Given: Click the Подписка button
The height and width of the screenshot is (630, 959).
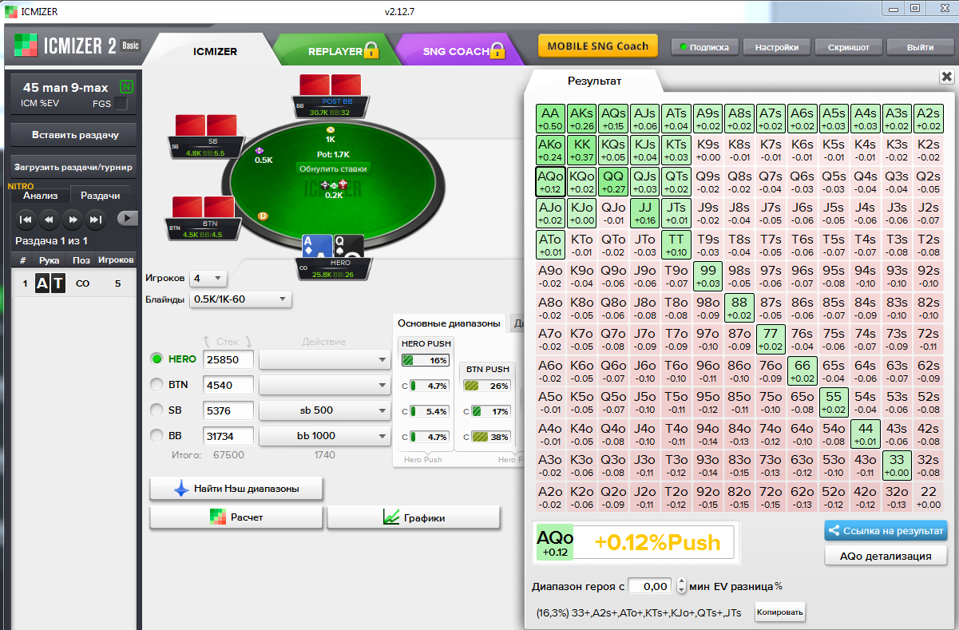Looking at the screenshot, I should (704, 47).
